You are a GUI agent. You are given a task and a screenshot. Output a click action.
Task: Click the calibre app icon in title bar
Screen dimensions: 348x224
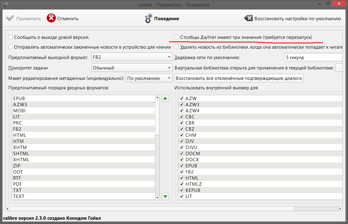click(x=5, y=5)
